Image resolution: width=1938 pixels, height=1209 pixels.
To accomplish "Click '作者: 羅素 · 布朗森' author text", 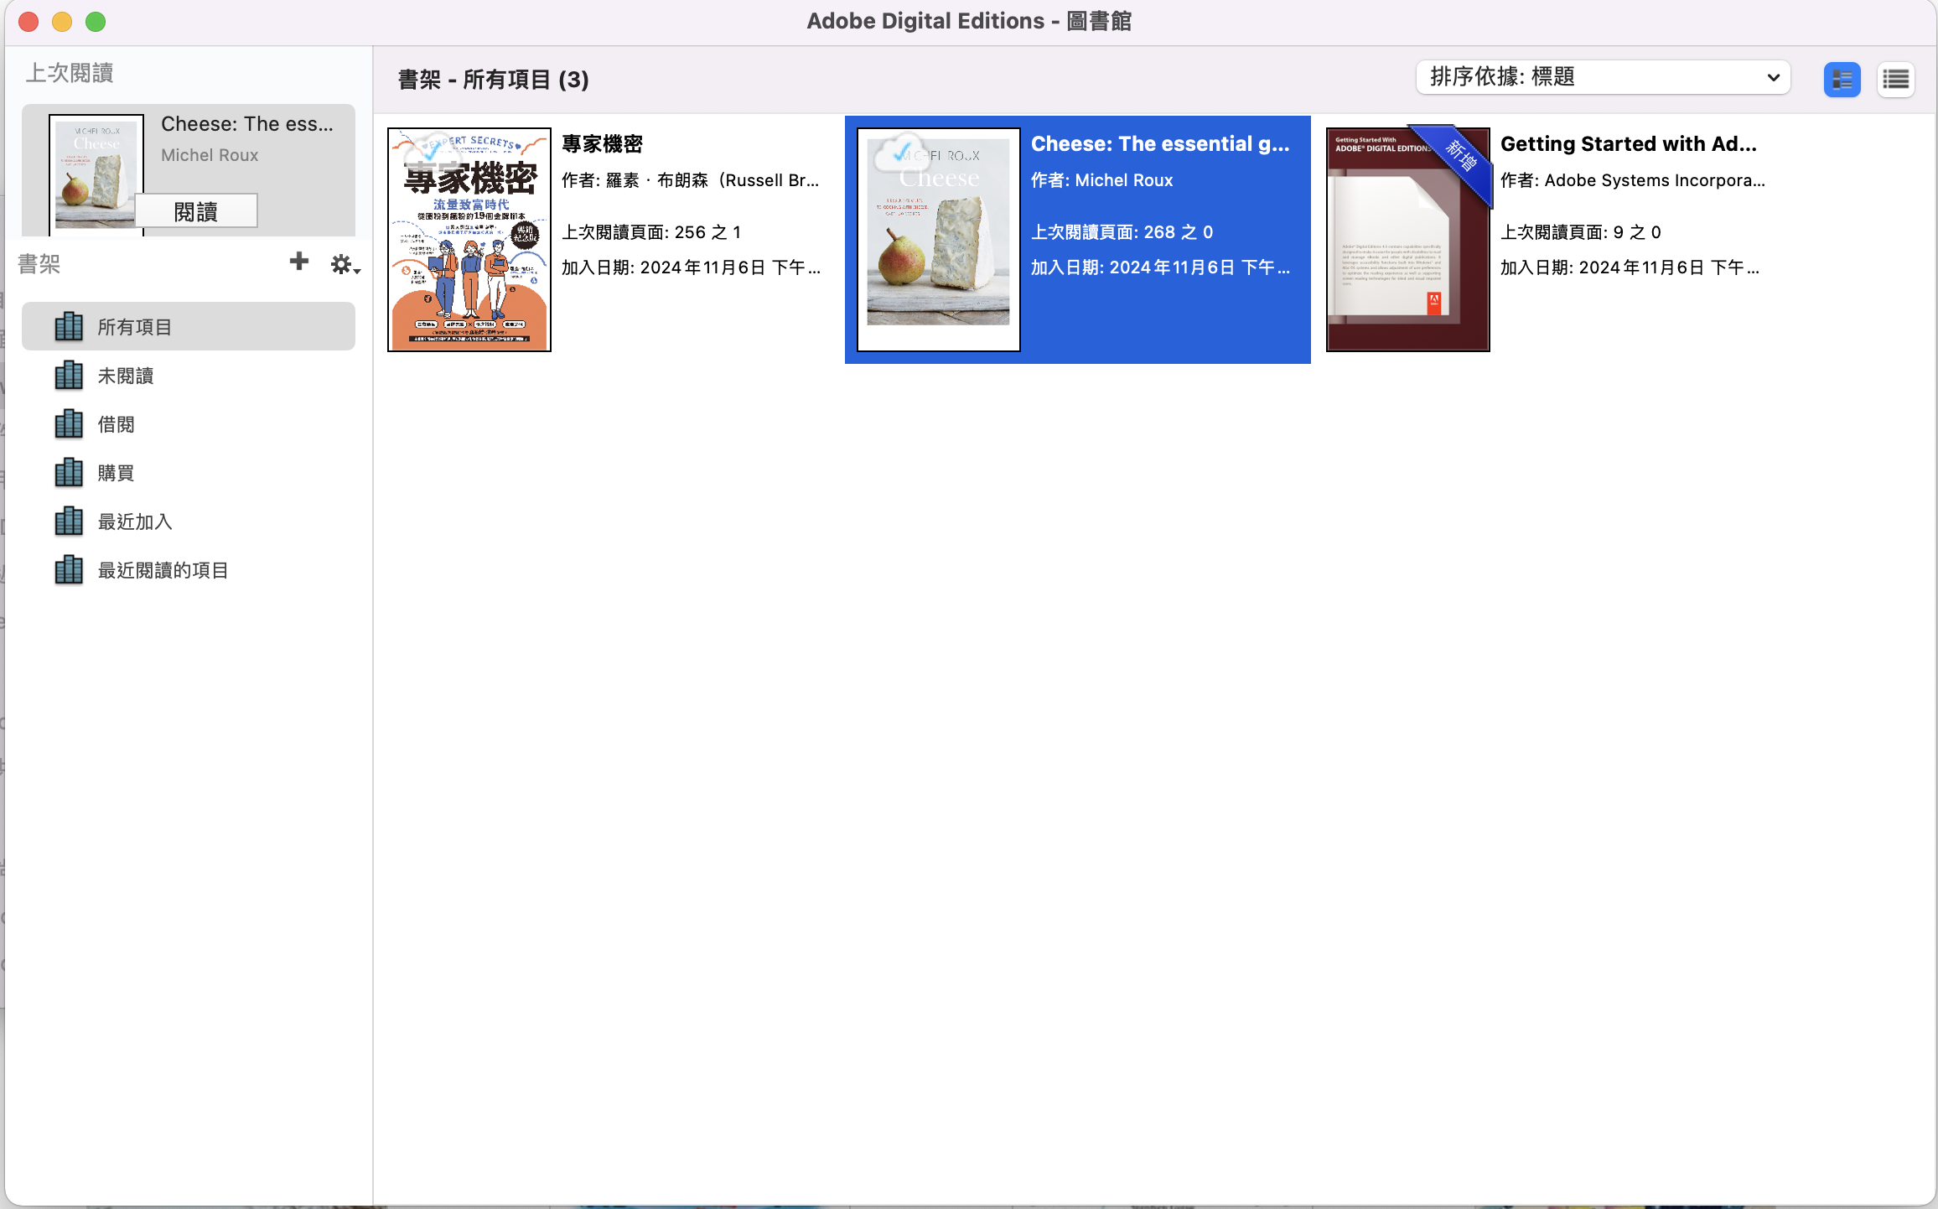I will coord(691,180).
